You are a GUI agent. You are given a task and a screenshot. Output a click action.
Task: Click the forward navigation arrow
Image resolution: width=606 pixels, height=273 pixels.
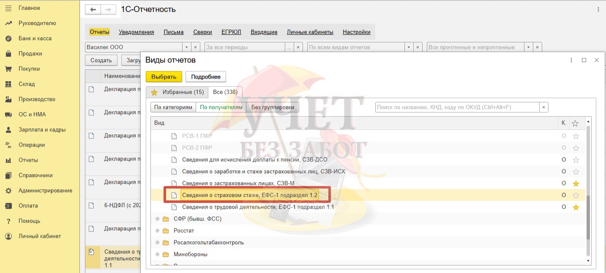[108, 9]
